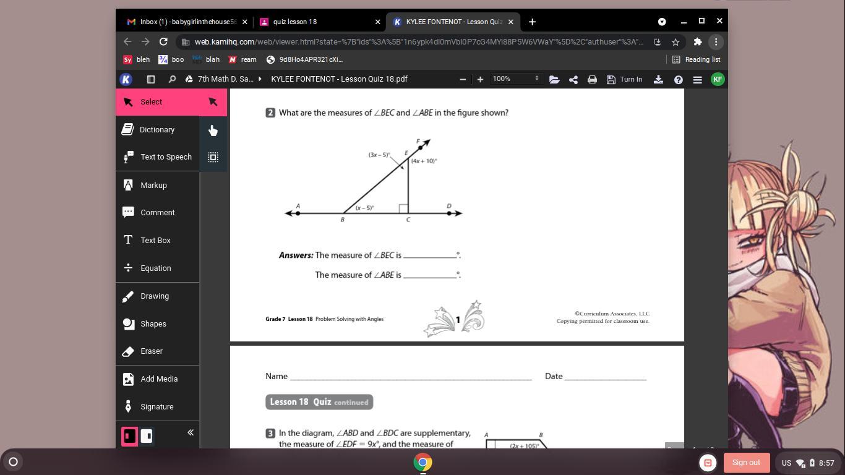This screenshot has height=475, width=845.
Task: Open Chrome three-dot menu
Action: coord(716,42)
